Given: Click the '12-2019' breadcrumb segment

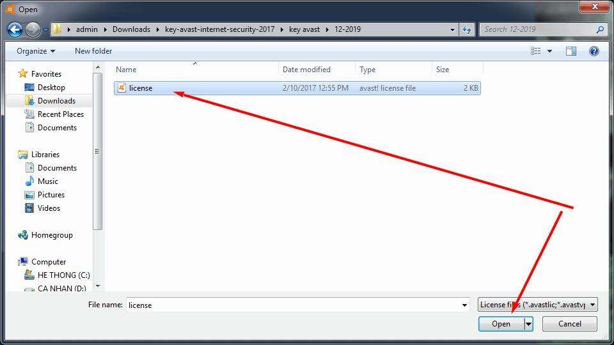Looking at the screenshot, I should pos(347,29).
